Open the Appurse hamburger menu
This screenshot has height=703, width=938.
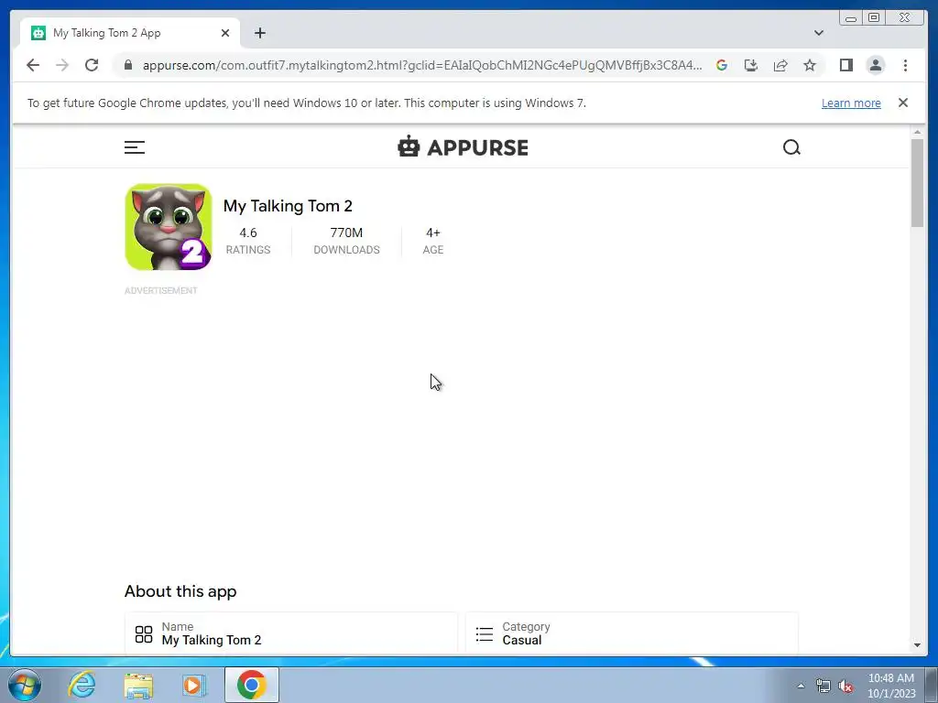coord(135,147)
